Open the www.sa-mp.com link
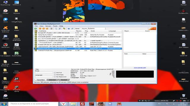This screenshot has height=106, width=190. (140, 68)
